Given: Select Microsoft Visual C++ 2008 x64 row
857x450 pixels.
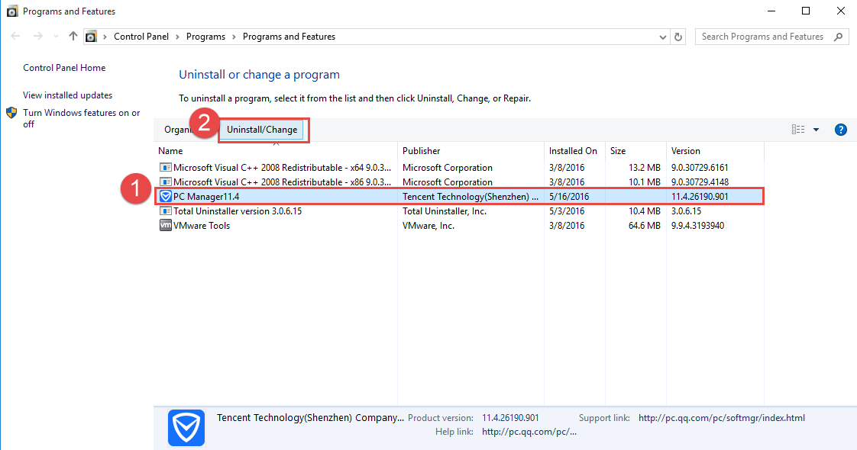Looking at the screenshot, I should coord(459,168).
